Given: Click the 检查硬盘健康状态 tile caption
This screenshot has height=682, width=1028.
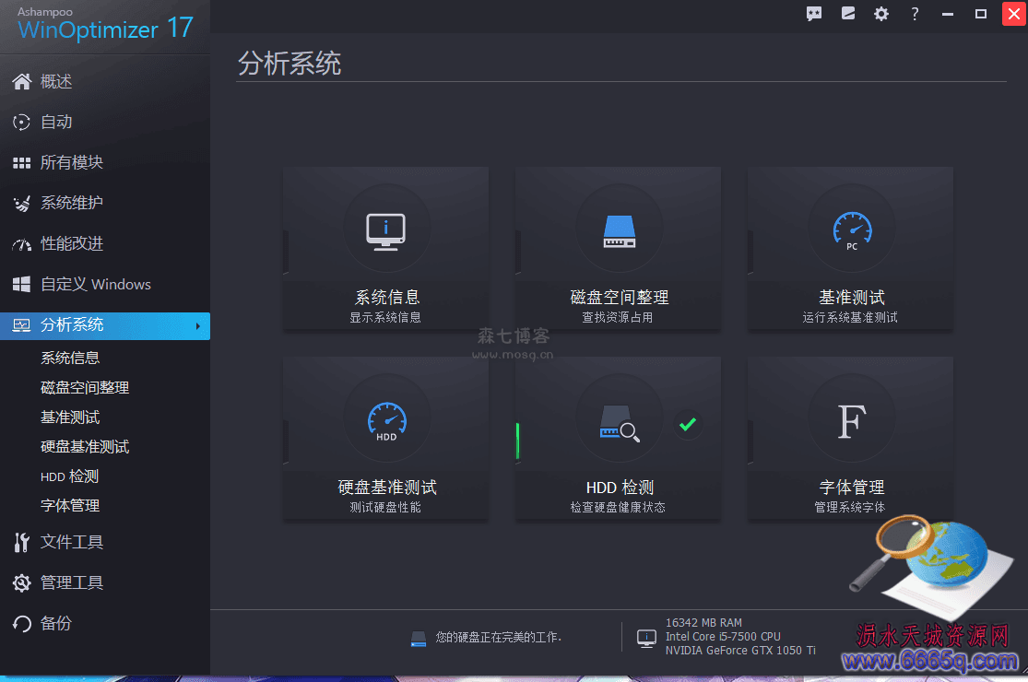Looking at the screenshot, I should 618,507.
